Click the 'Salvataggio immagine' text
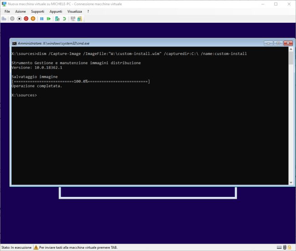 pyautogui.click(x=35, y=77)
